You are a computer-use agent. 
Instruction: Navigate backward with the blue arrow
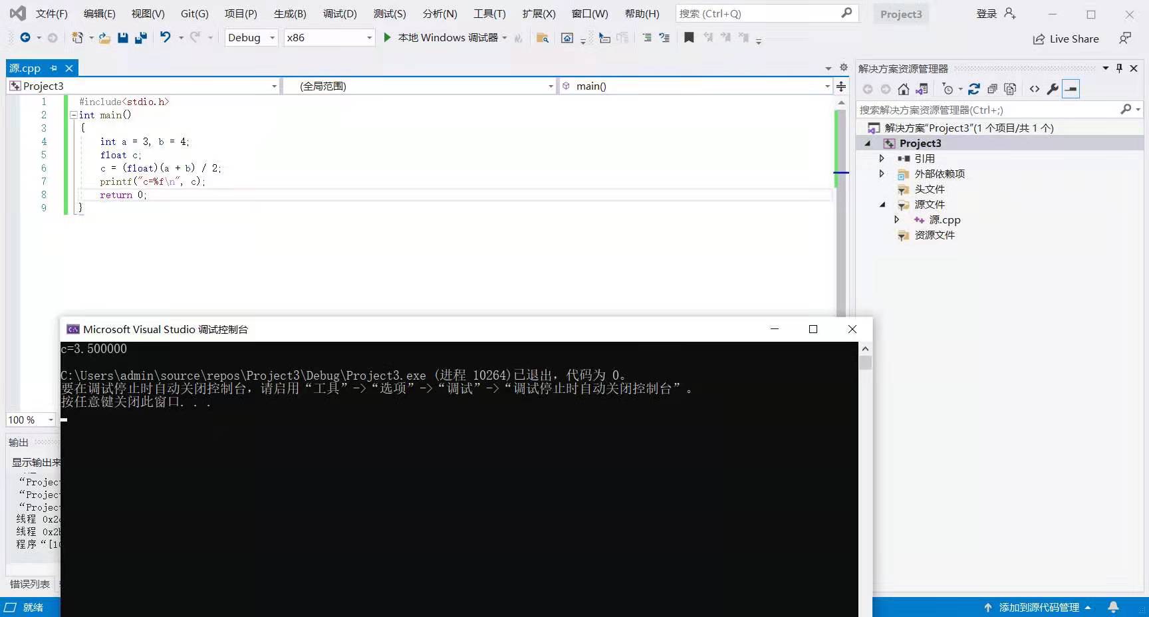pyautogui.click(x=25, y=38)
